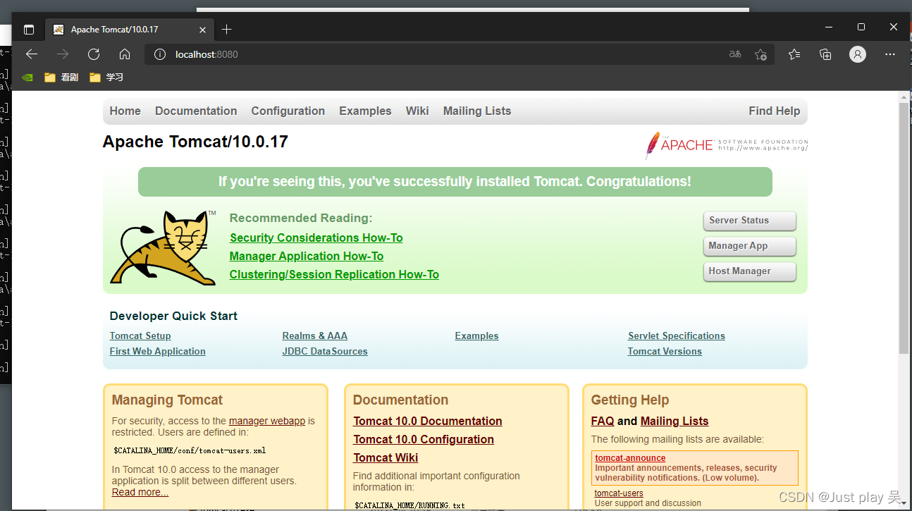
Task: Open the tomcat-users mailing list link
Action: [x=619, y=493]
